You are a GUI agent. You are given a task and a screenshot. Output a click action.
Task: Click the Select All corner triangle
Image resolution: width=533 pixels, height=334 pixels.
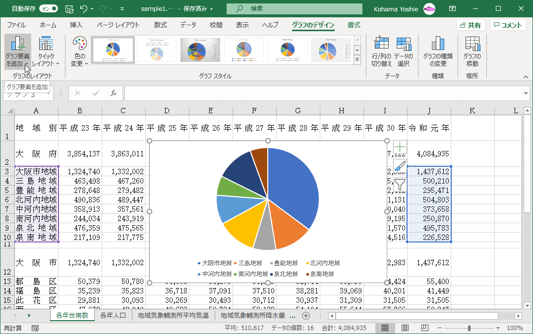tap(9, 110)
